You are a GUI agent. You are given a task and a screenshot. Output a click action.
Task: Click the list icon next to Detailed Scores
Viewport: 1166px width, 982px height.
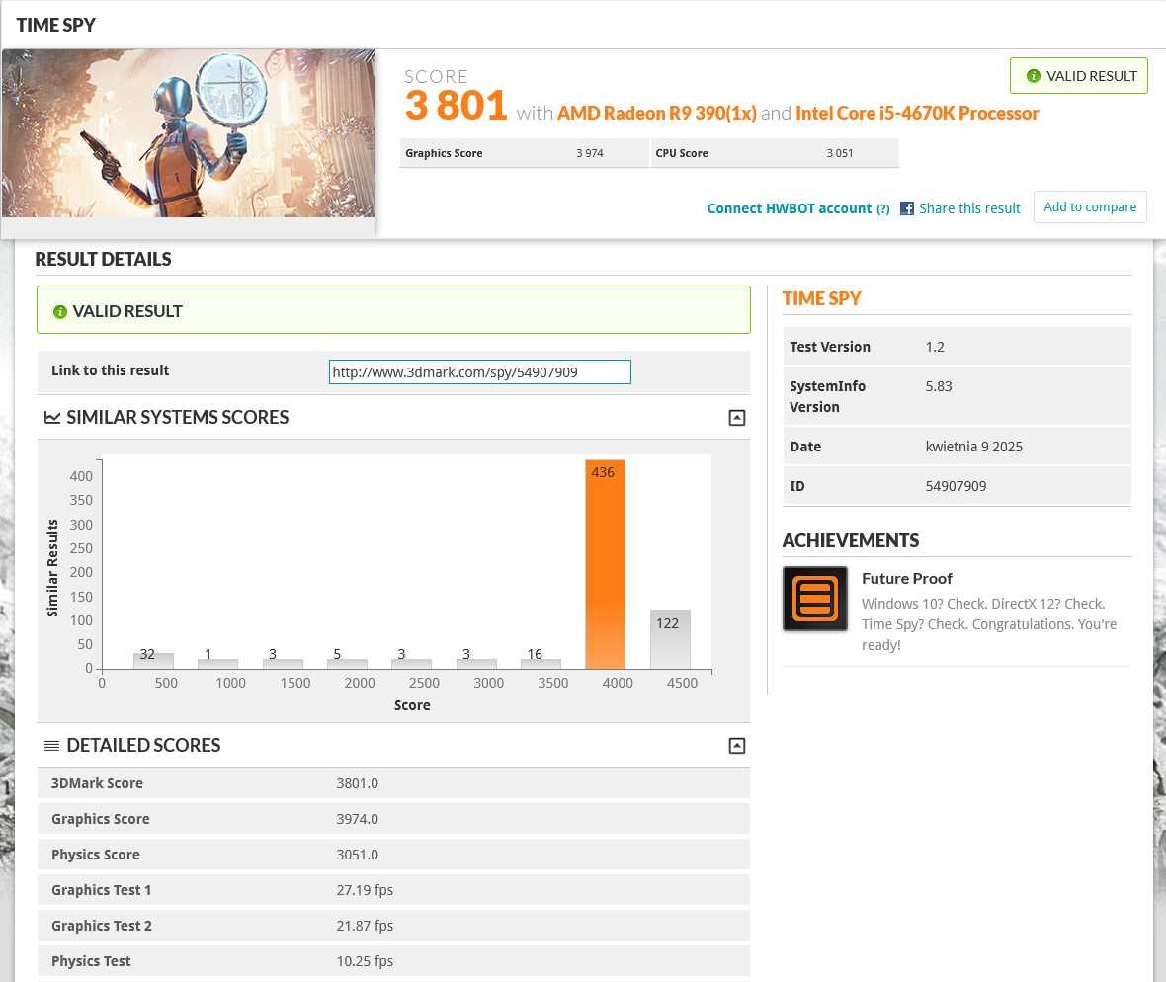[52, 746]
